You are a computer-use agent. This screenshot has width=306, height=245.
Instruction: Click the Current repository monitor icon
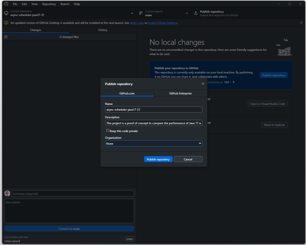point(6,13)
